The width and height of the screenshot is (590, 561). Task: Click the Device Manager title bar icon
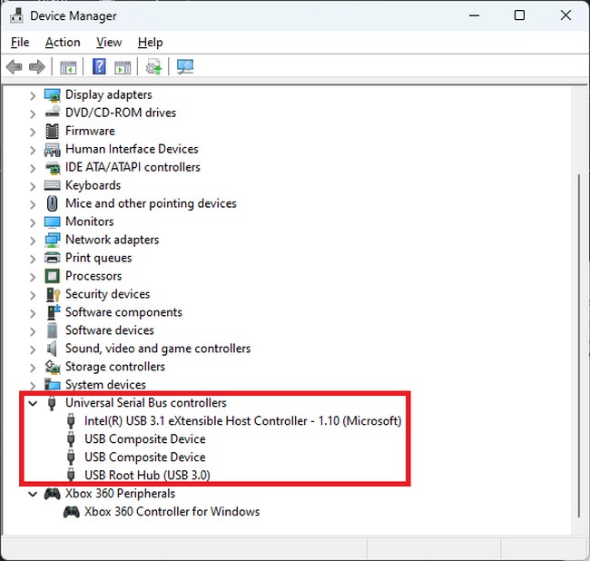(16, 15)
